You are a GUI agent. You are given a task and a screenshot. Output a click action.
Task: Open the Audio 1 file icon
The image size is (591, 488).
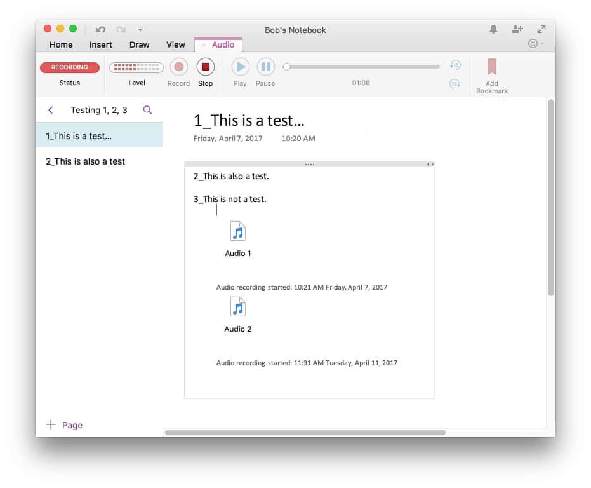pos(238,232)
